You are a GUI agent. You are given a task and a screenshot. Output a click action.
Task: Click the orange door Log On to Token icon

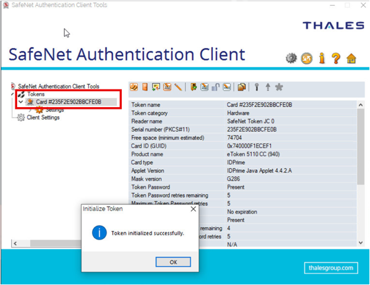click(145, 87)
